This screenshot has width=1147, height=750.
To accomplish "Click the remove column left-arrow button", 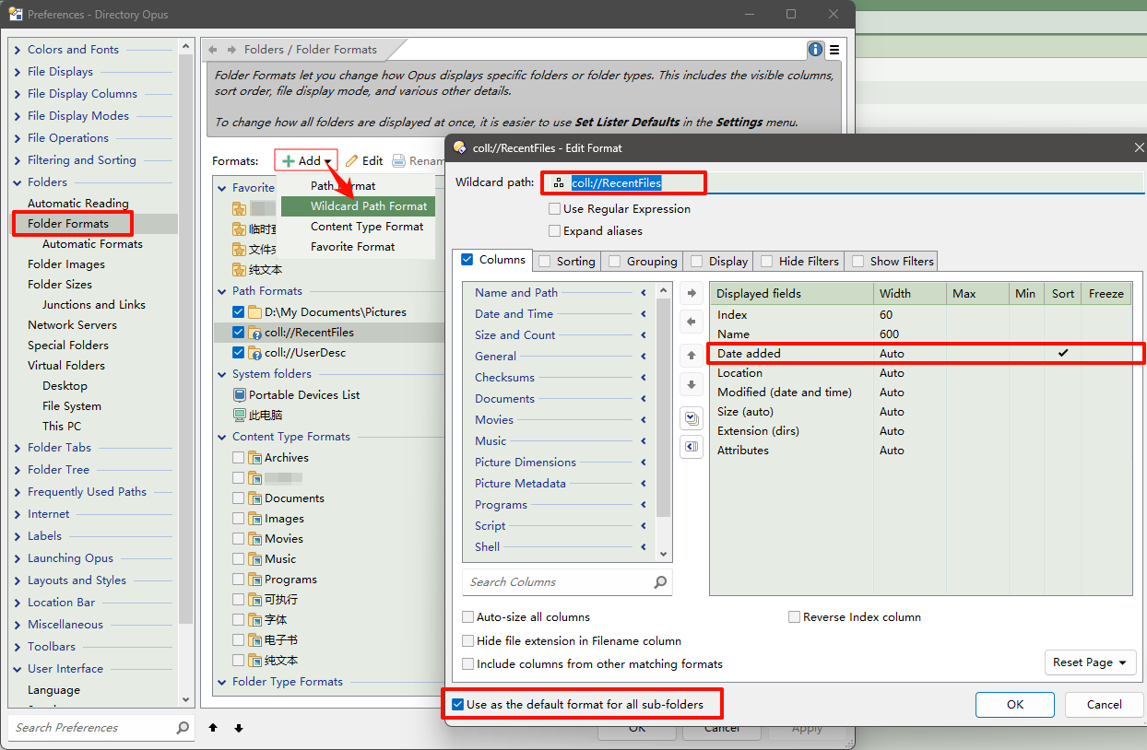I will [x=691, y=322].
